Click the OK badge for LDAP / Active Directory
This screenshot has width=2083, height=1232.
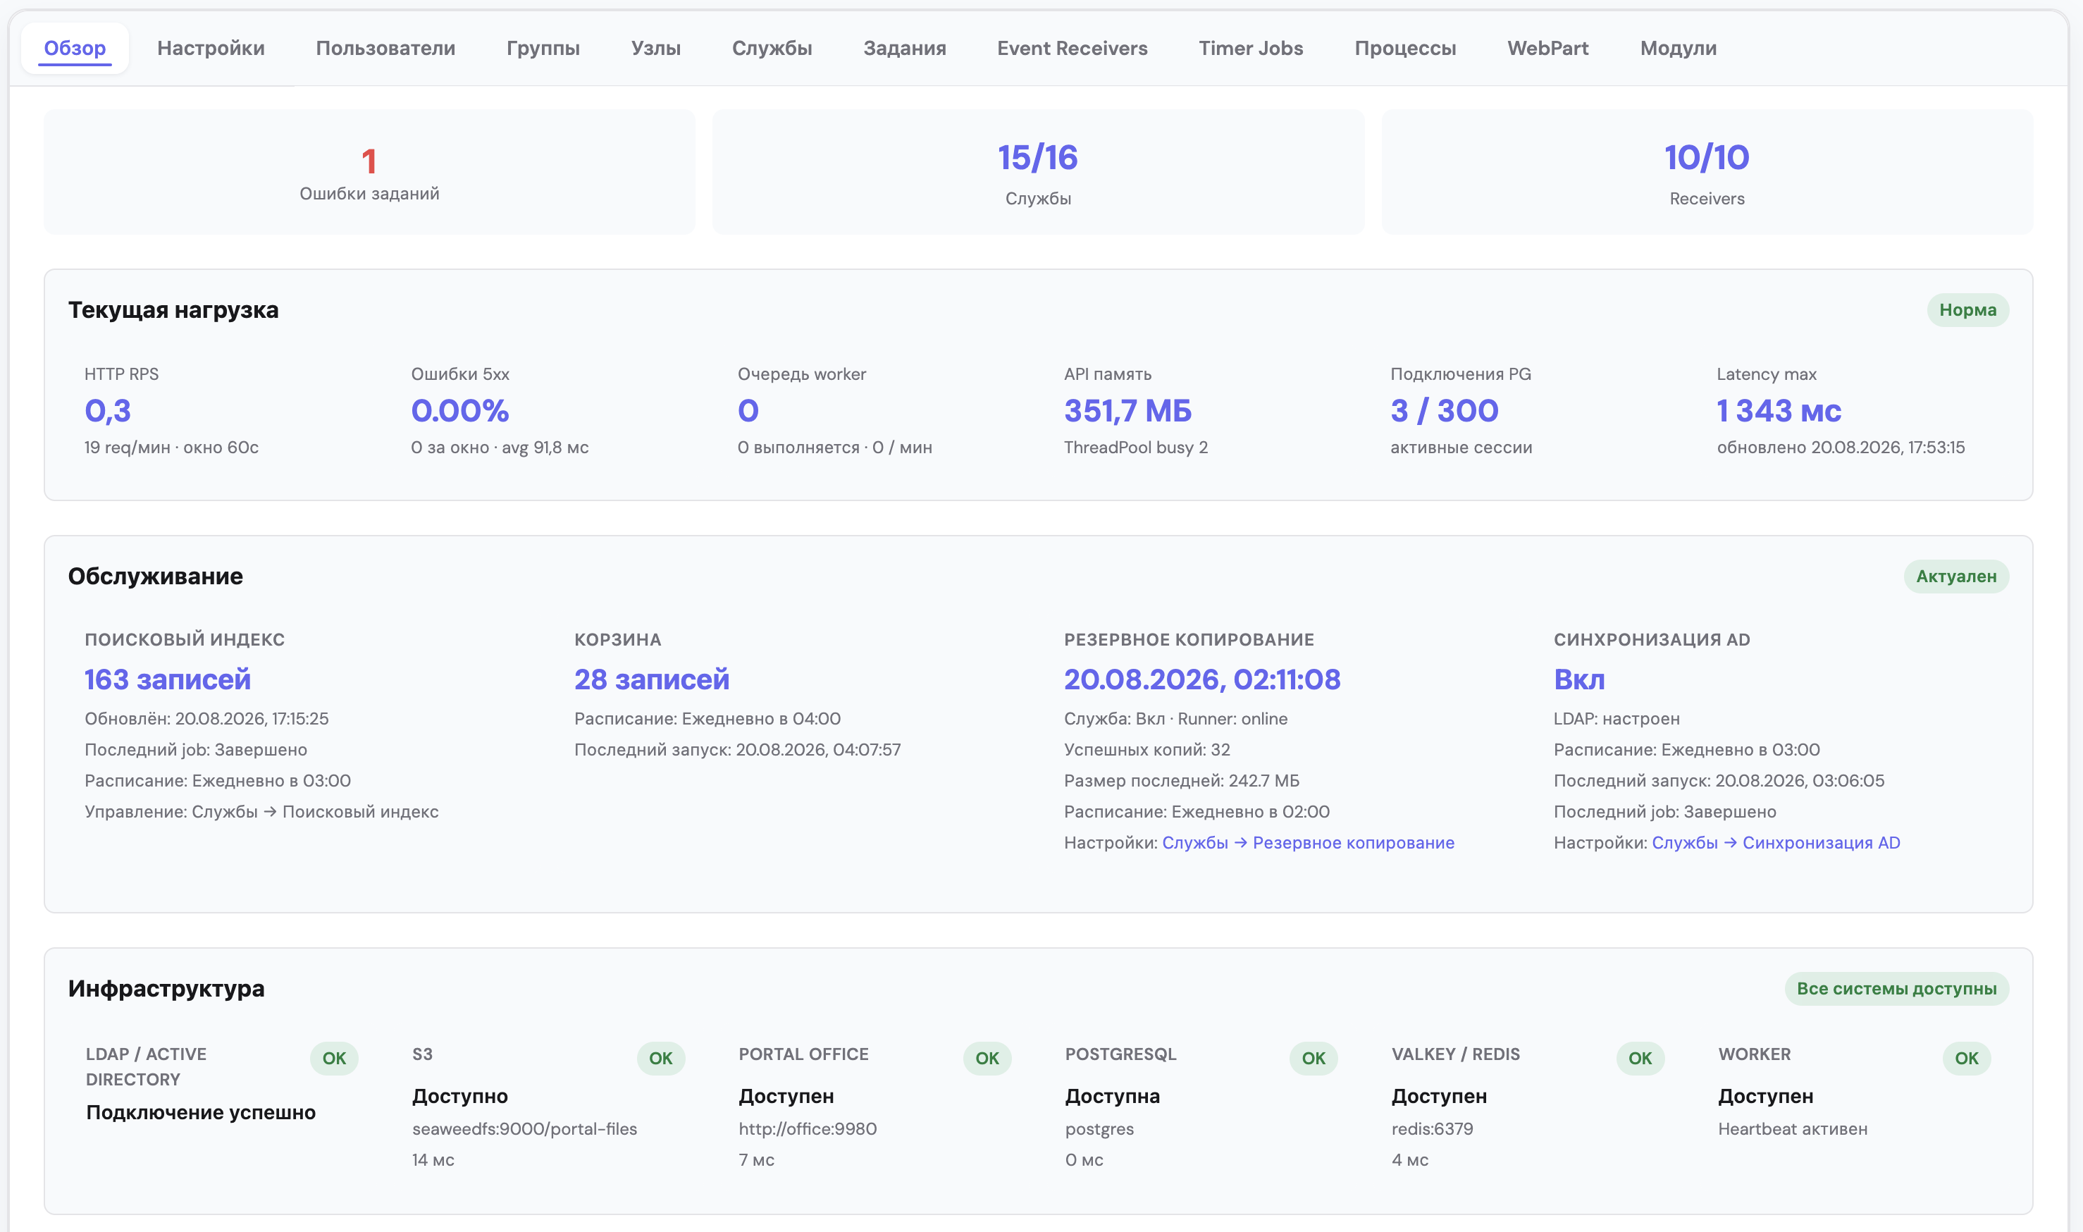[x=335, y=1059]
